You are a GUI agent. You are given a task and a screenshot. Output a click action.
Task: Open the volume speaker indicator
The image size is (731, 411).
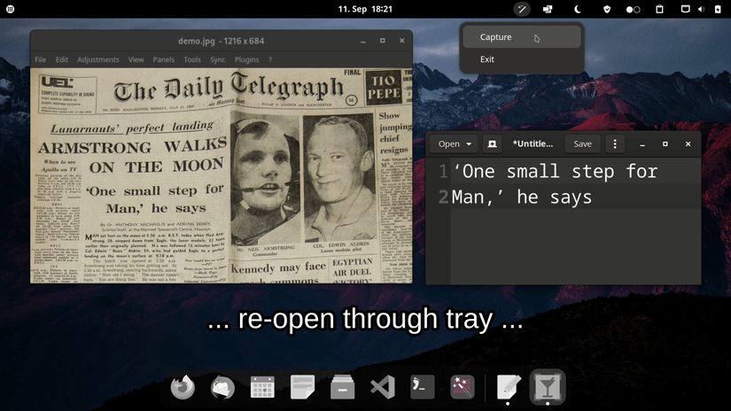click(x=701, y=9)
